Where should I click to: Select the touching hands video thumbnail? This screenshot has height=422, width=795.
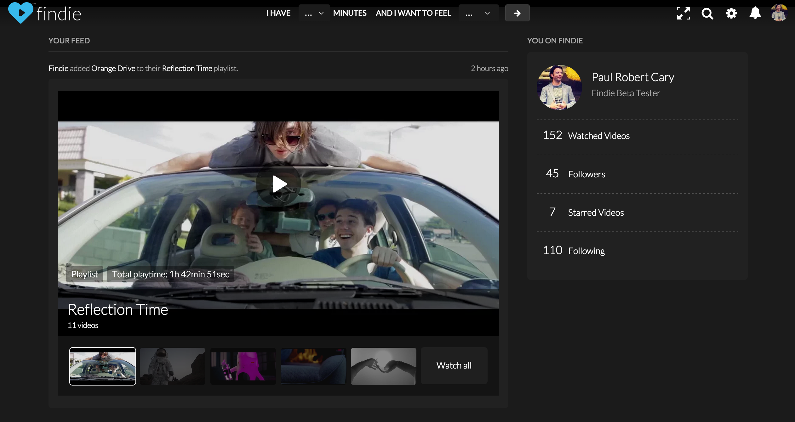pyautogui.click(x=384, y=366)
